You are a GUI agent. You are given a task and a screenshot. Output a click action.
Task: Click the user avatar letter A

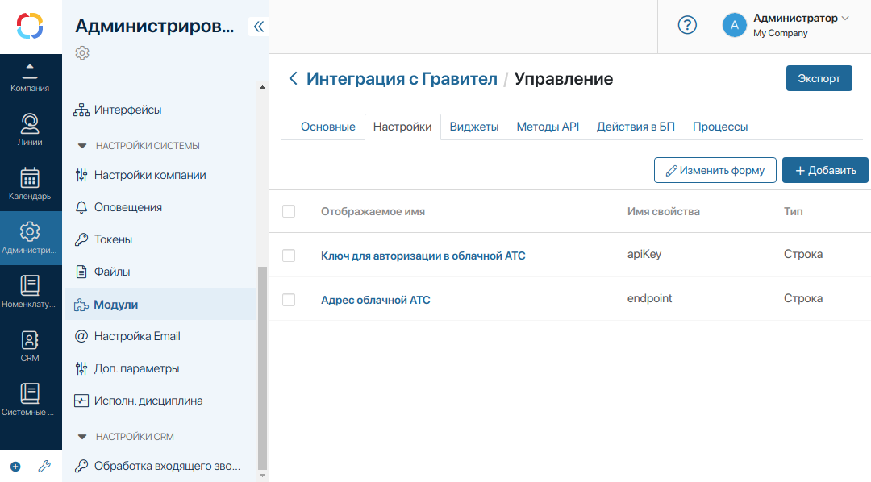coord(735,25)
